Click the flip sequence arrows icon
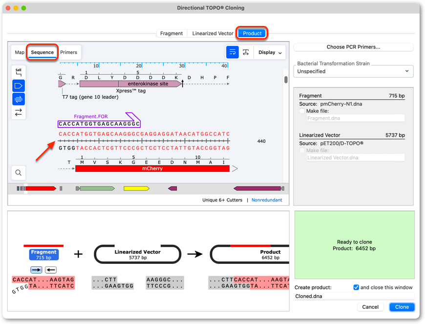The height and width of the screenshot is (324, 425). [19, 112]
